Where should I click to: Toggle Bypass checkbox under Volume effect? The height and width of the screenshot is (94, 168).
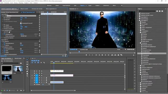pos(21,43)
